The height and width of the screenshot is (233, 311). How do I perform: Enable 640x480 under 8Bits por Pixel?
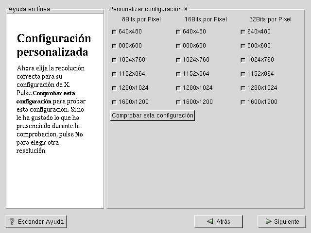114,32
